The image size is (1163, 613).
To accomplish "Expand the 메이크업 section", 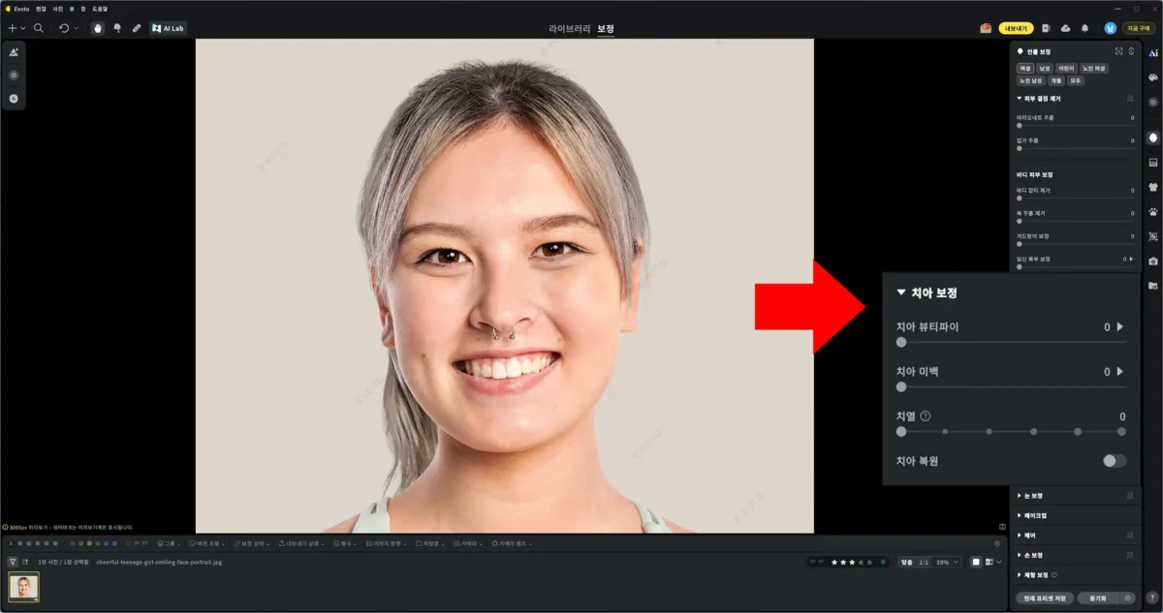I will pos(1035,515).
